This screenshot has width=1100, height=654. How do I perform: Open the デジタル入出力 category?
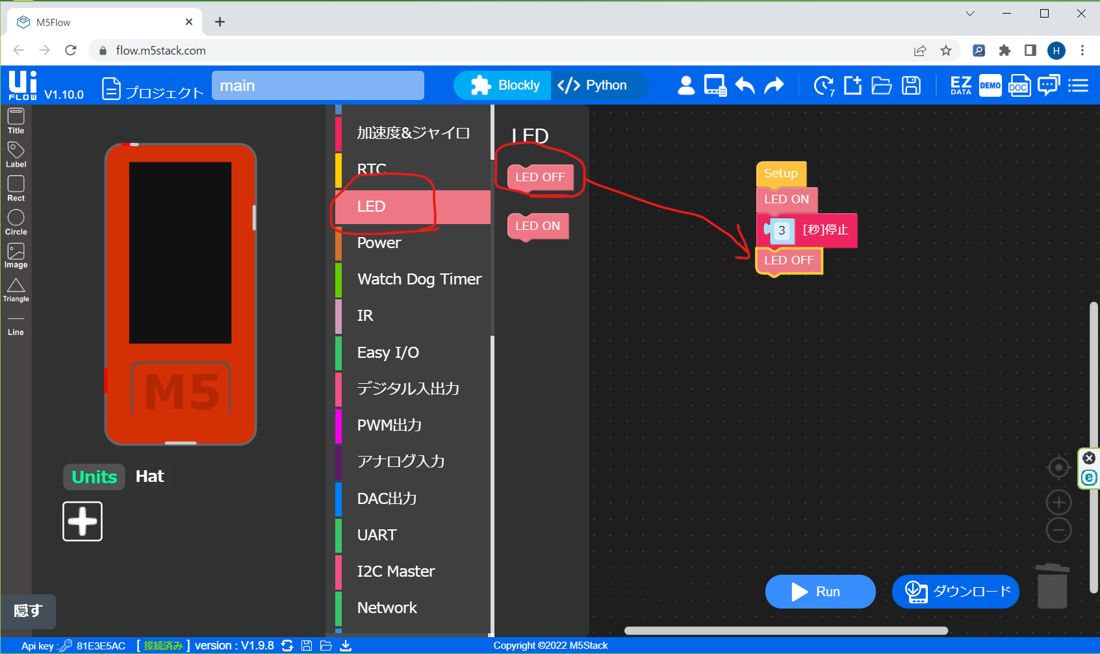tap(413, 388)
